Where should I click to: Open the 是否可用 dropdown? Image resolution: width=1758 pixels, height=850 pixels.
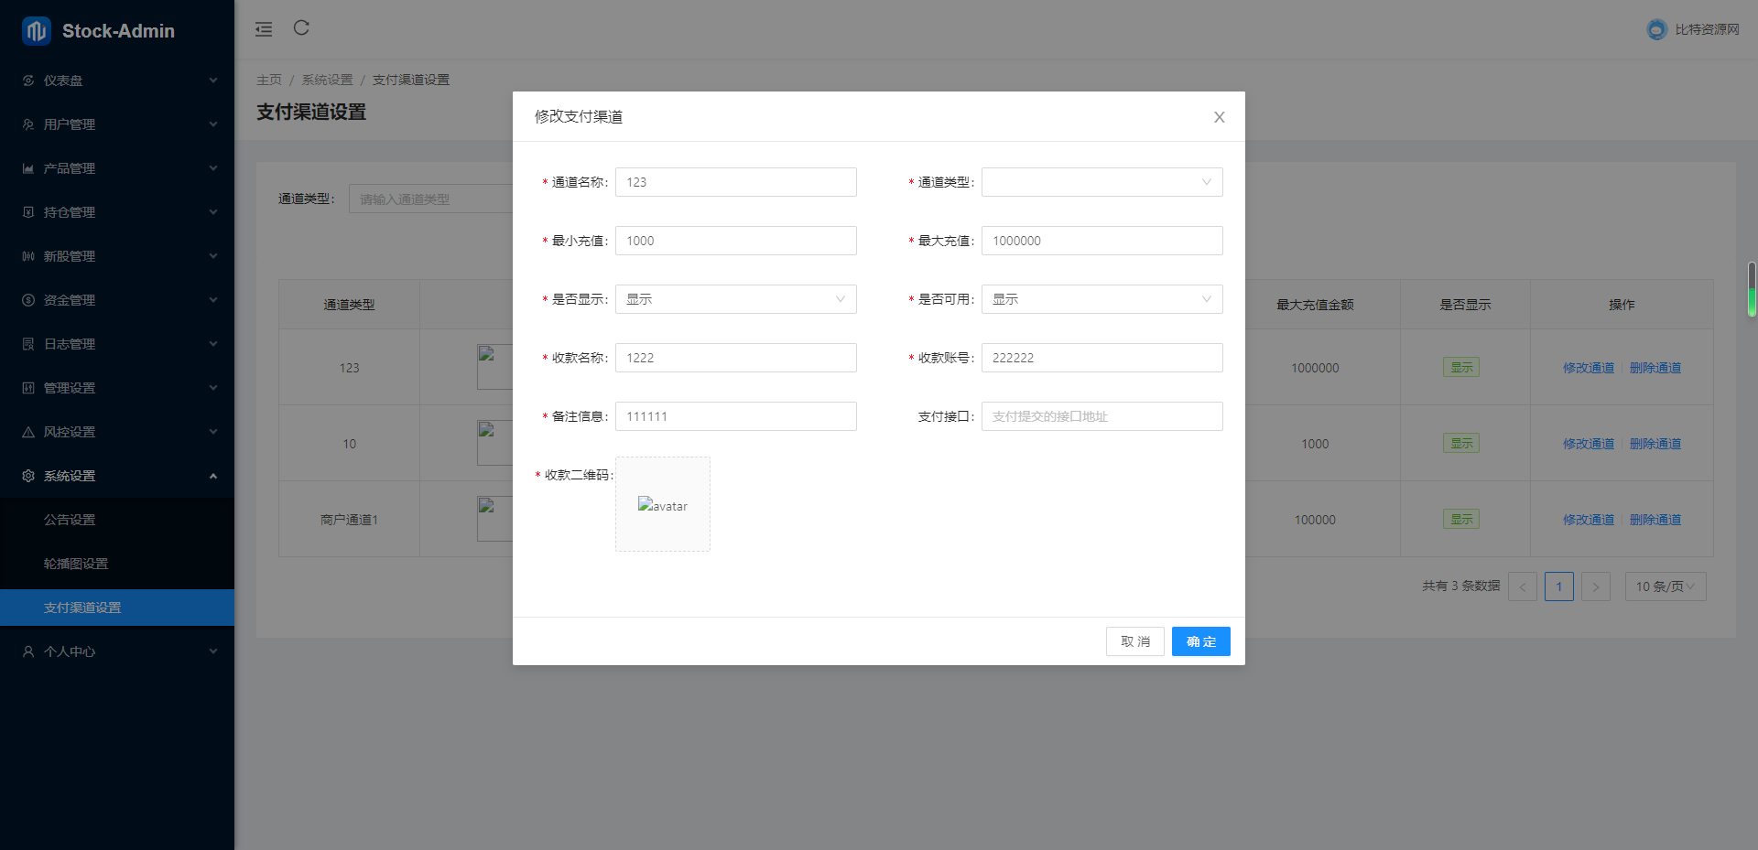pyautogui.click(x=1101, y=299)
